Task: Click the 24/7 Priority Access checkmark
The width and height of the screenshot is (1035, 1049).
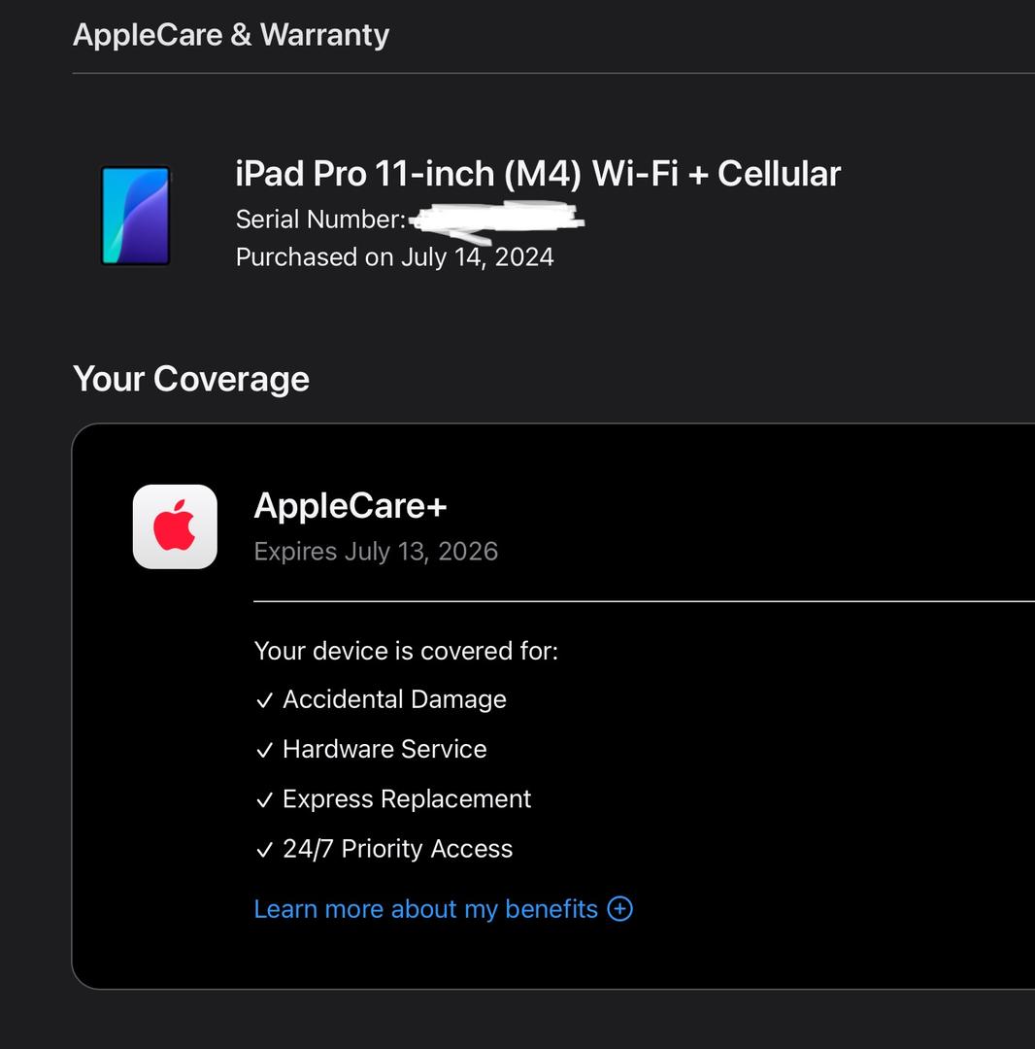Action: [265, 850]
